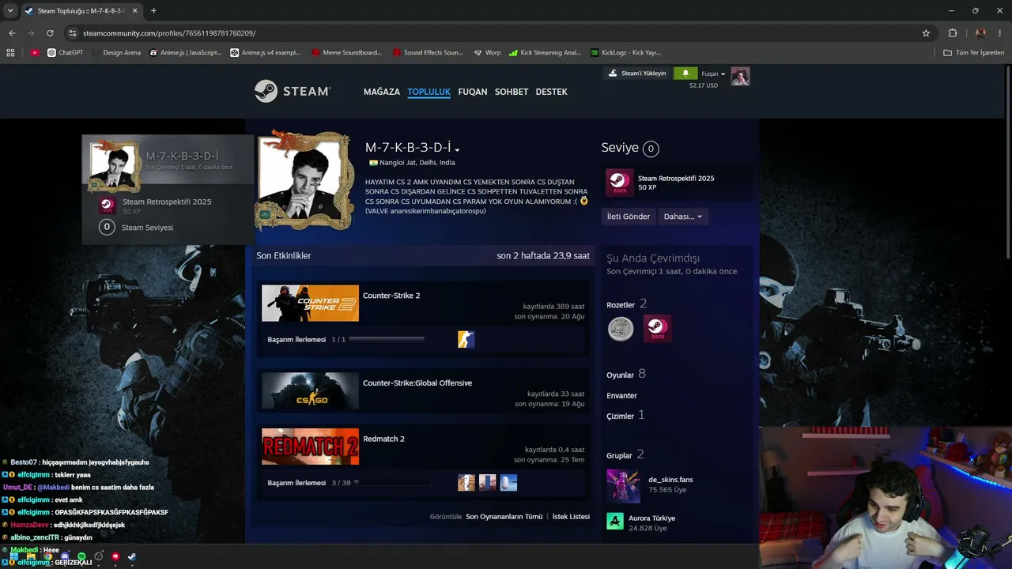Screen dimensions: 1012x569
Task: Close the Steam Topluluğu tab
Action: [134, 11]
